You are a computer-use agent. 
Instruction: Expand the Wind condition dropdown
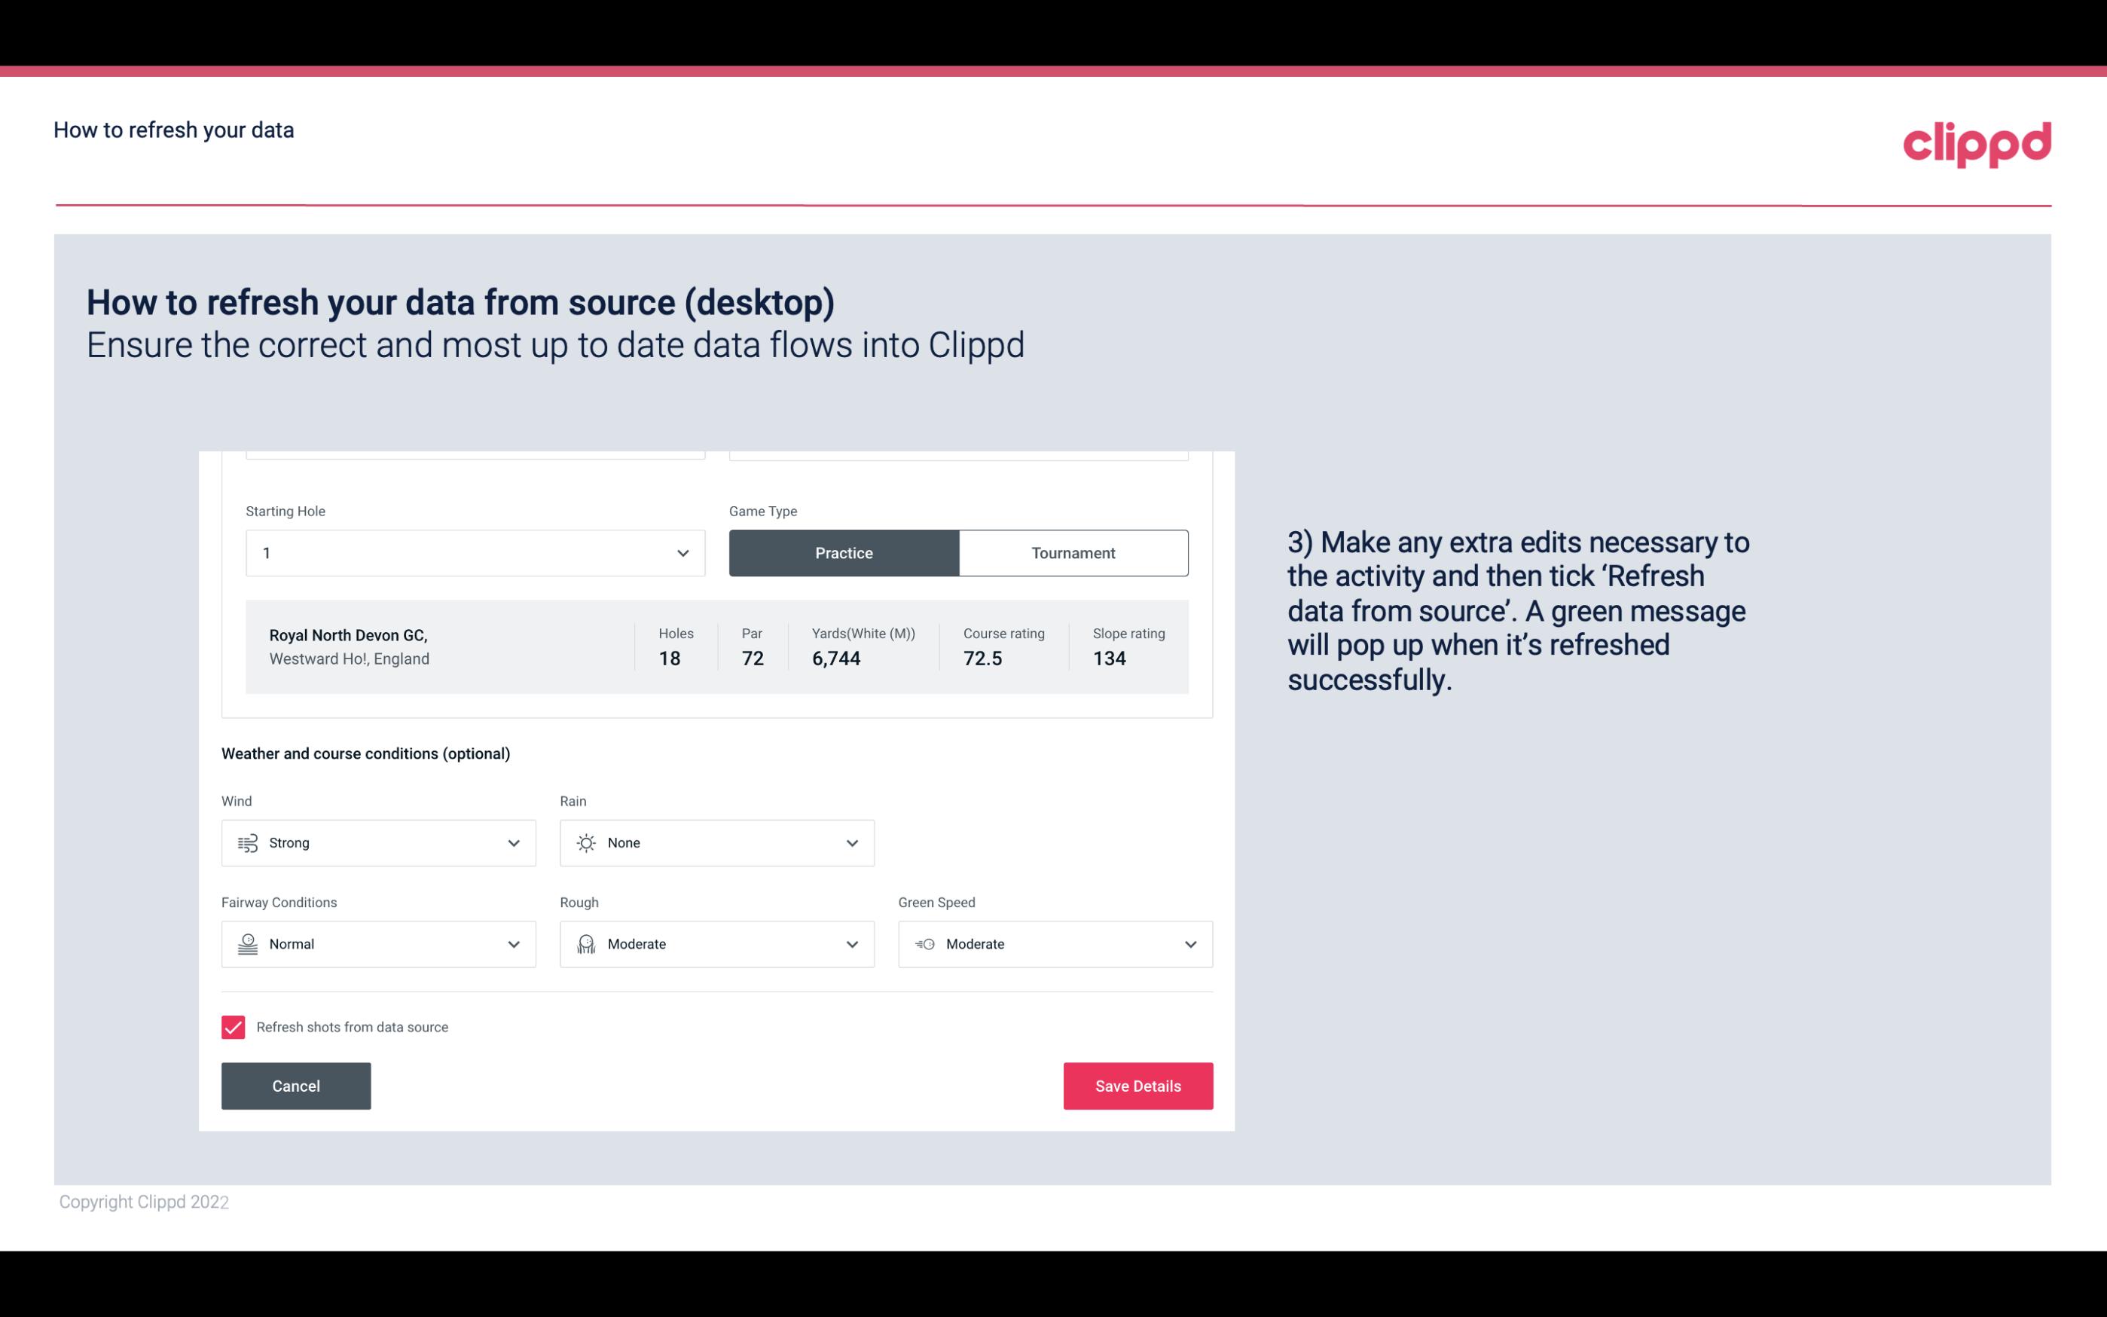[x=513, y=842]
